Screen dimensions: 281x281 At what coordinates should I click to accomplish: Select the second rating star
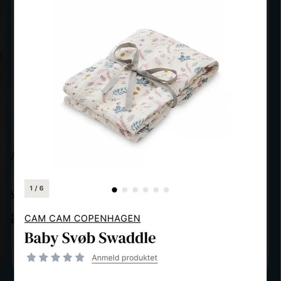pyautogui.click(x=43, y=258)
